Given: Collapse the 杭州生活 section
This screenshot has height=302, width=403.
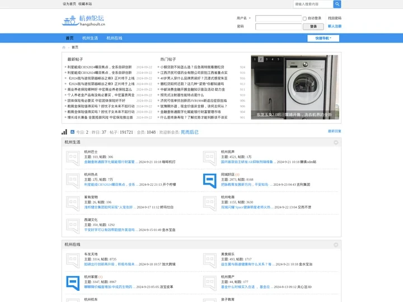Looking at the screenshot, I should (x=336, y=142).
